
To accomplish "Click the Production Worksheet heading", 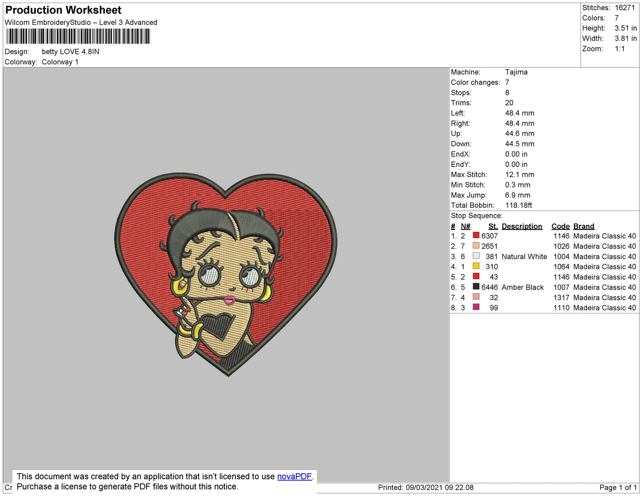I will 63,10.
